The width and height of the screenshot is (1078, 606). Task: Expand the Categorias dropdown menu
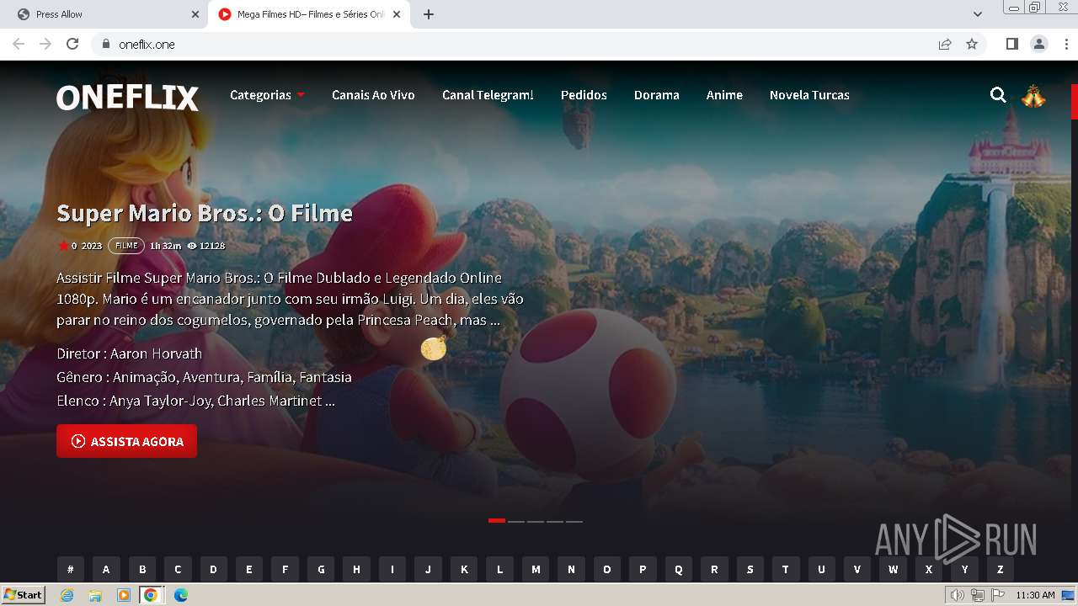(x=267, y=95)
